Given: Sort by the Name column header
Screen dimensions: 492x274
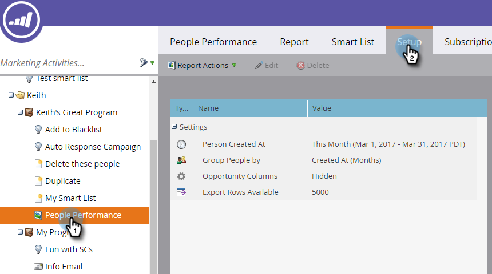Looking at the screenshot, I should coord(208,108).
